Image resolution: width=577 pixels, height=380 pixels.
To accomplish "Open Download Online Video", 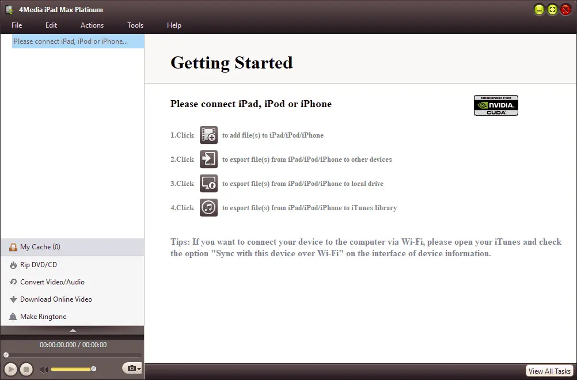I will click(x=72, y=299).
